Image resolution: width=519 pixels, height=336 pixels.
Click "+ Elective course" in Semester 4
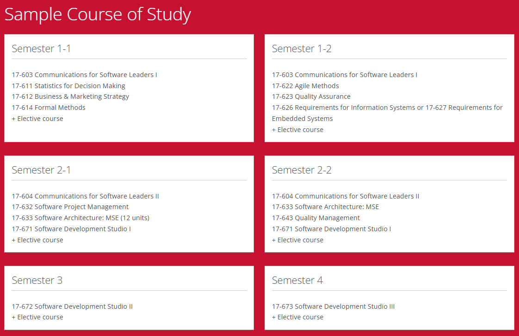297,317
